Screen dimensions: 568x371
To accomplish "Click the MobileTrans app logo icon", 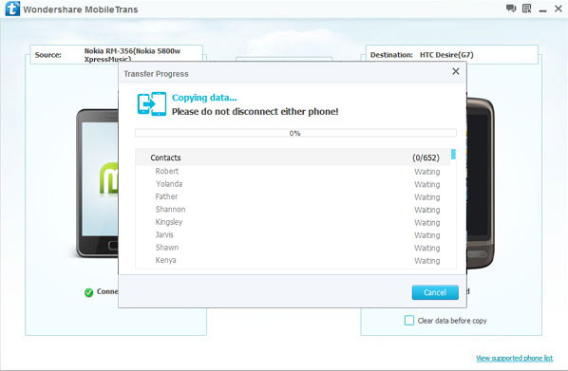I will 12,9.
